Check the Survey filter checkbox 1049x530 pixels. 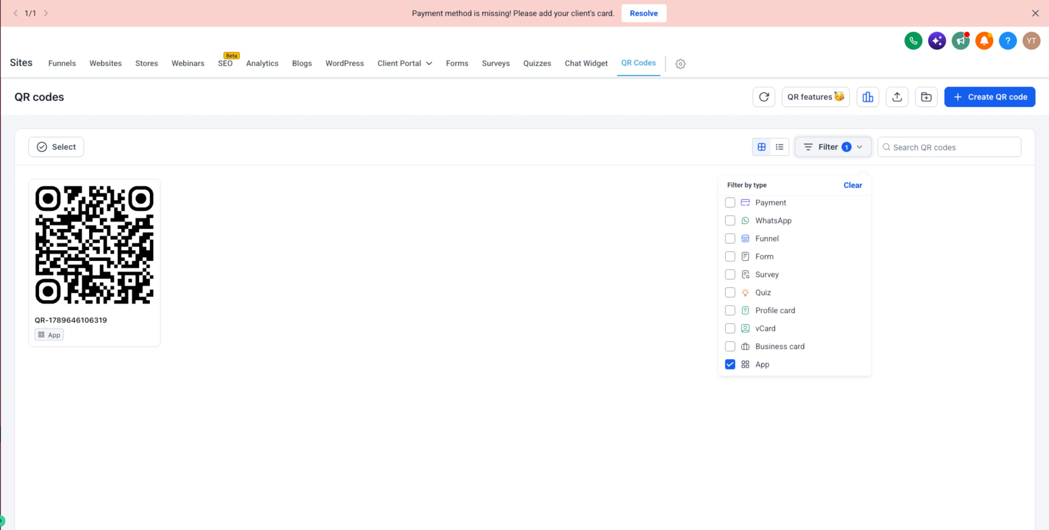730,275
